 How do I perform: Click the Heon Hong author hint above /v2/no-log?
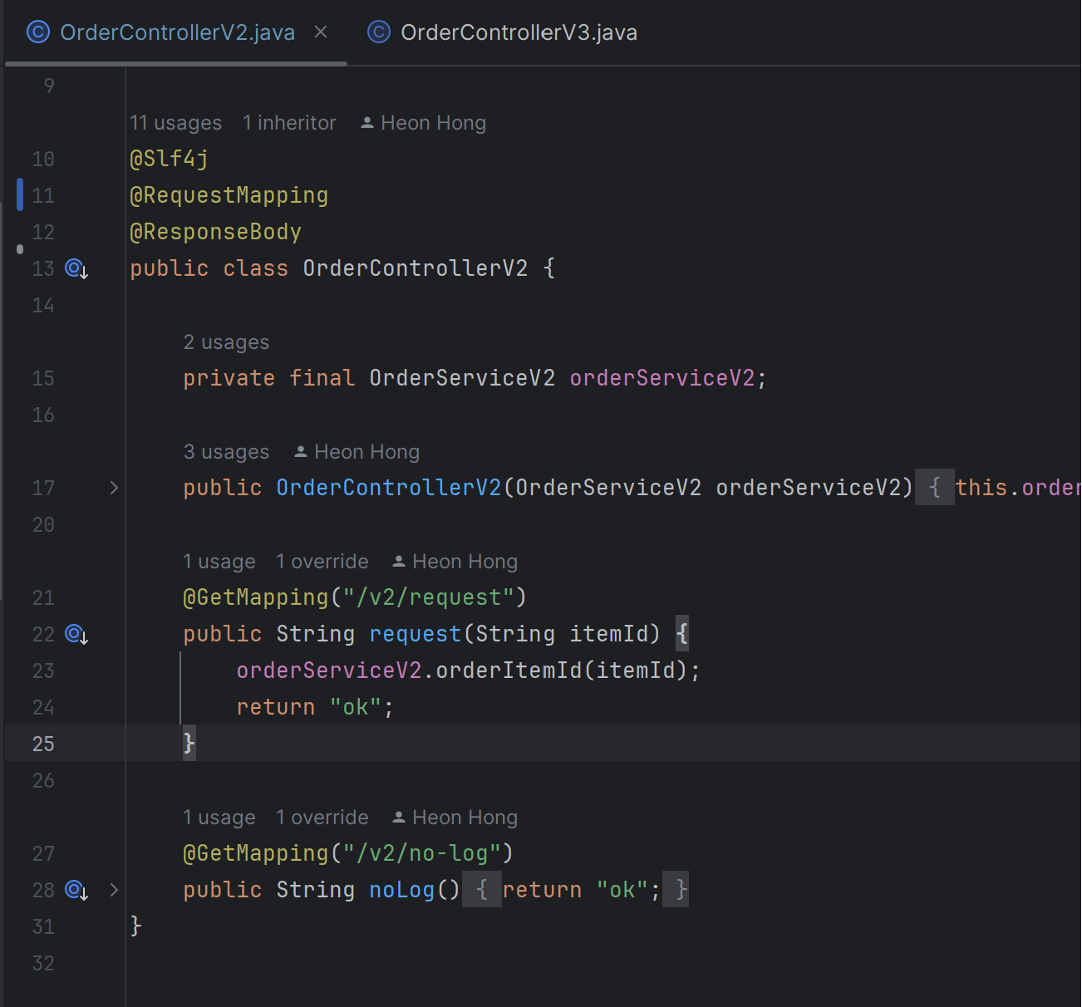point(455,818)
